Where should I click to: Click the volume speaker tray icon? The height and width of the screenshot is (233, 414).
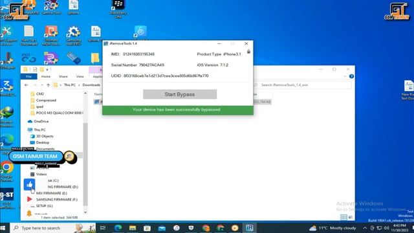(387, 228)
